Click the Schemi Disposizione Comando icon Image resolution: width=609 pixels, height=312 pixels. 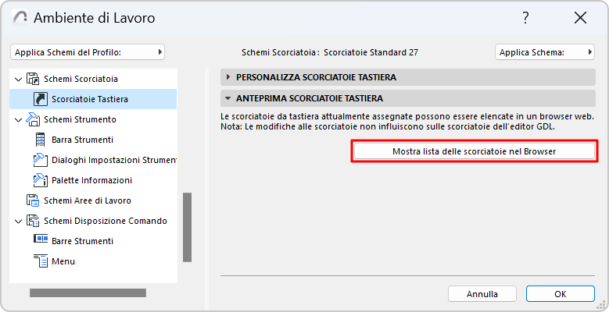click(x=33, y=221)
